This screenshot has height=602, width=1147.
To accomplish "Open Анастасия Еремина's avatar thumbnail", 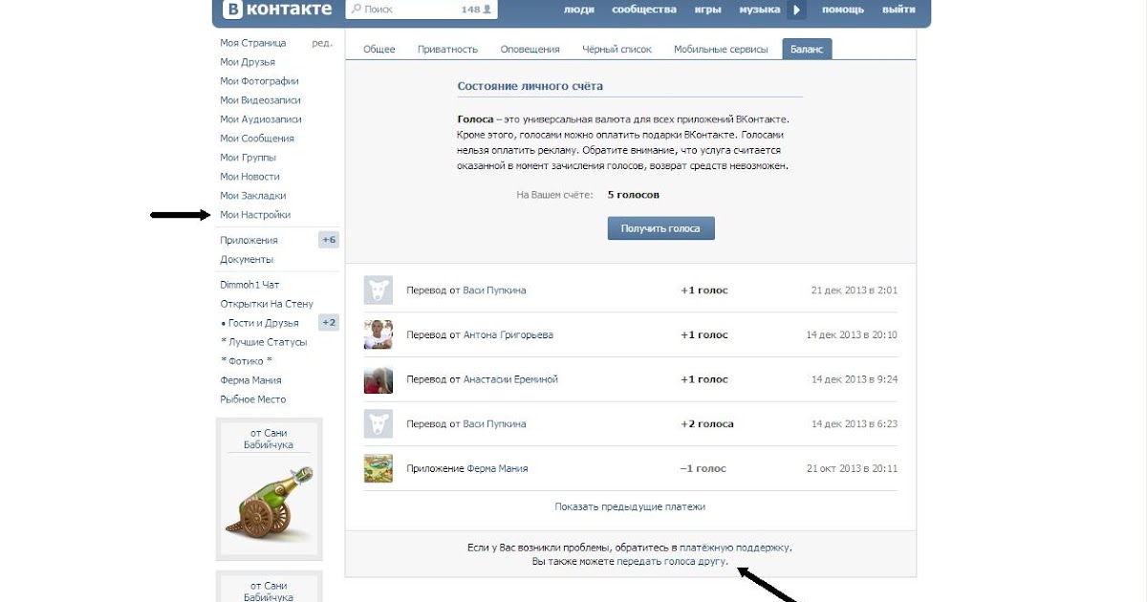I will (x=379, y=379).
